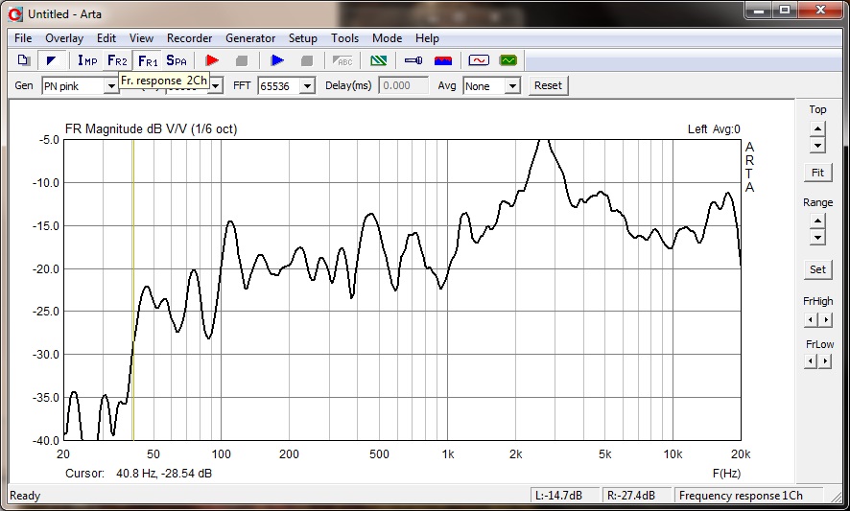This screenshot has height=511, width=850.
Task: Maximize the Arta window
Action: click(x=785, y=10)
